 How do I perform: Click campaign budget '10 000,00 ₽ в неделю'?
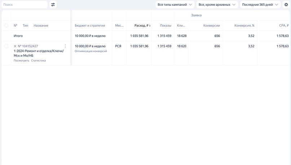90,46
